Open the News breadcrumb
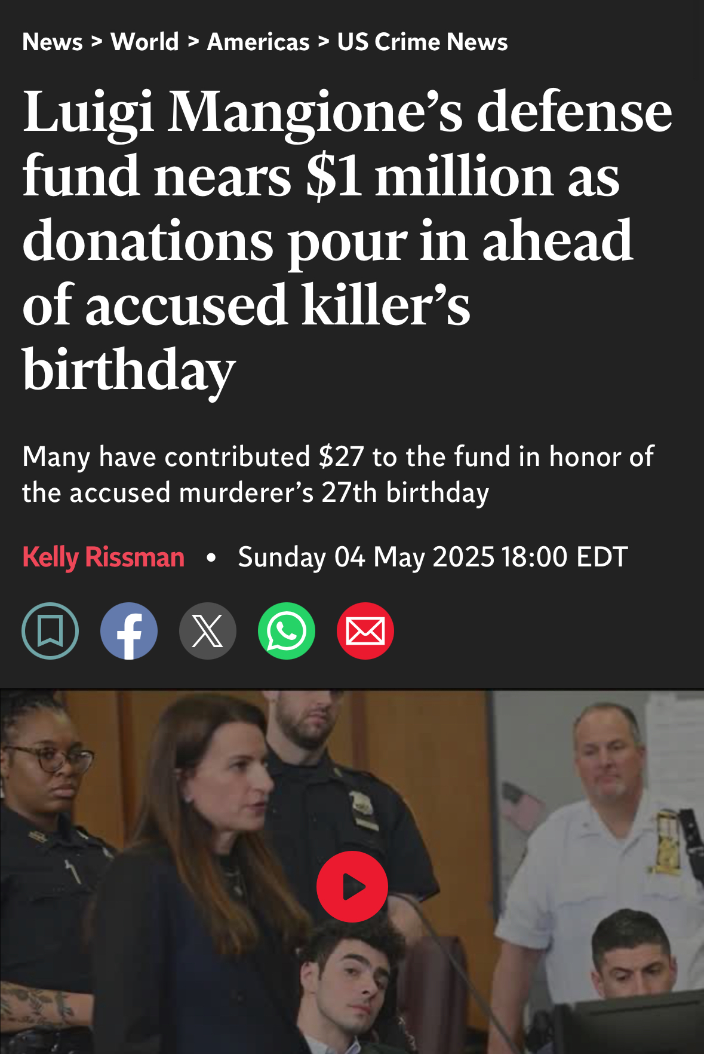The width and height of the screenshot is (704, 1054). pyautogui.click(x=53, y=42)
